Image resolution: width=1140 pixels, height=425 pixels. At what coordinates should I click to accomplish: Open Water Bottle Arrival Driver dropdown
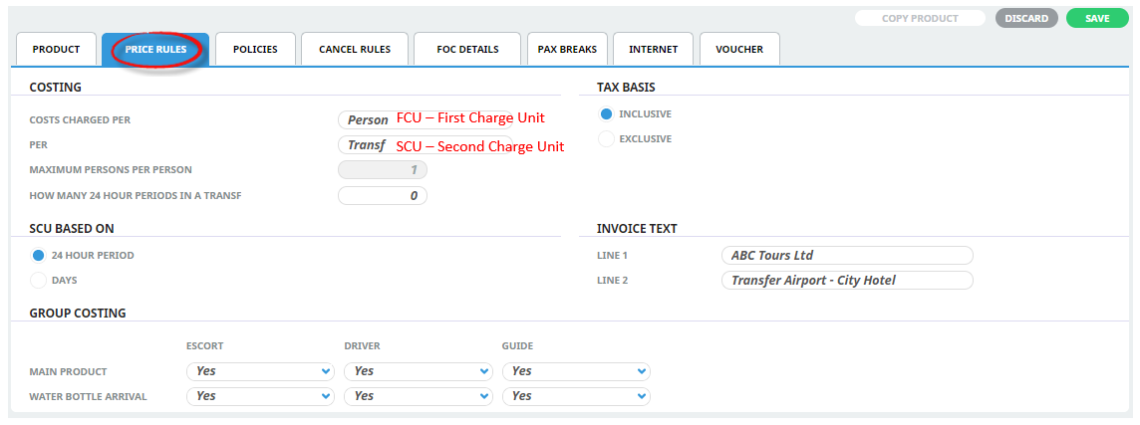point(418,396)
